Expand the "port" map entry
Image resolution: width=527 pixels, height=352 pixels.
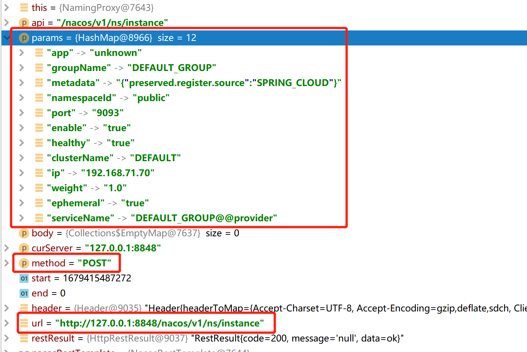[x=21, y=113]
